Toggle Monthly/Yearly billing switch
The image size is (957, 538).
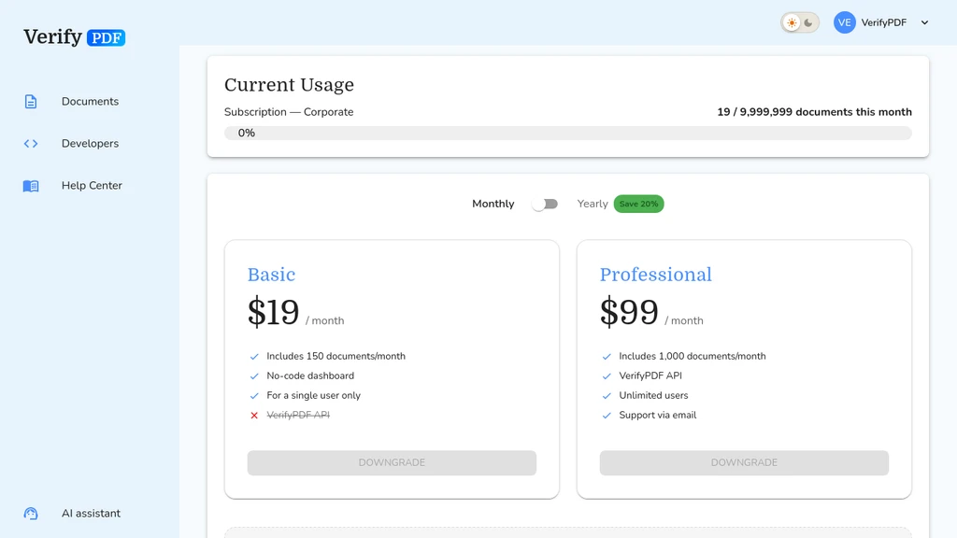click(x=545, y=204)
